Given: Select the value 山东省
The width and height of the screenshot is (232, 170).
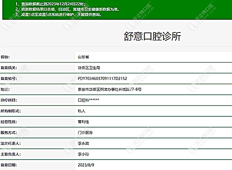Looking at the screenshot, I should click(x=83, y=57).
